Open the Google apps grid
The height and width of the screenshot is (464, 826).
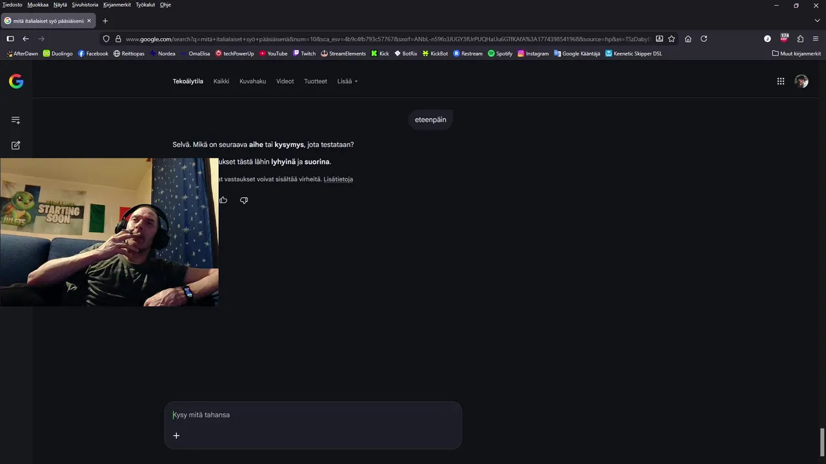(x=781, y=81)
